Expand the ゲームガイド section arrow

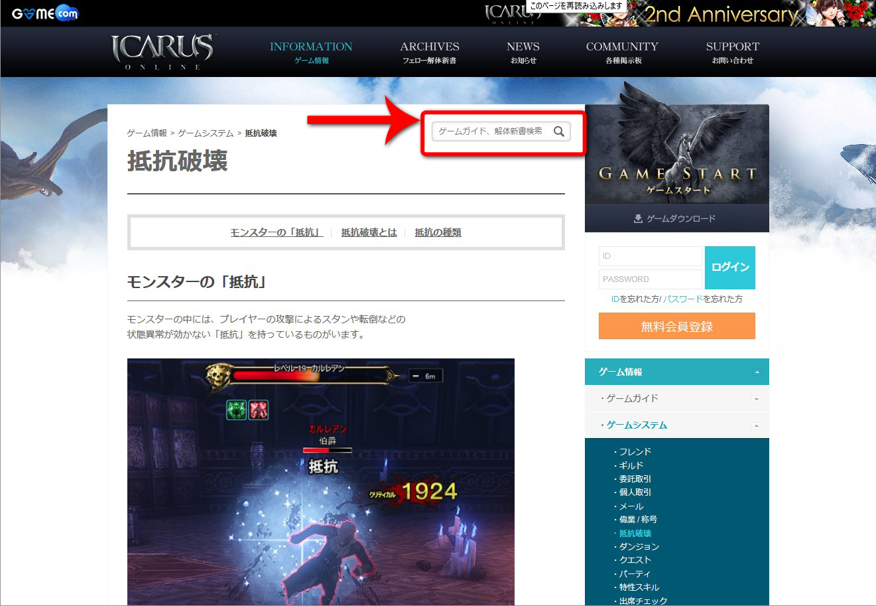(756, 399)
